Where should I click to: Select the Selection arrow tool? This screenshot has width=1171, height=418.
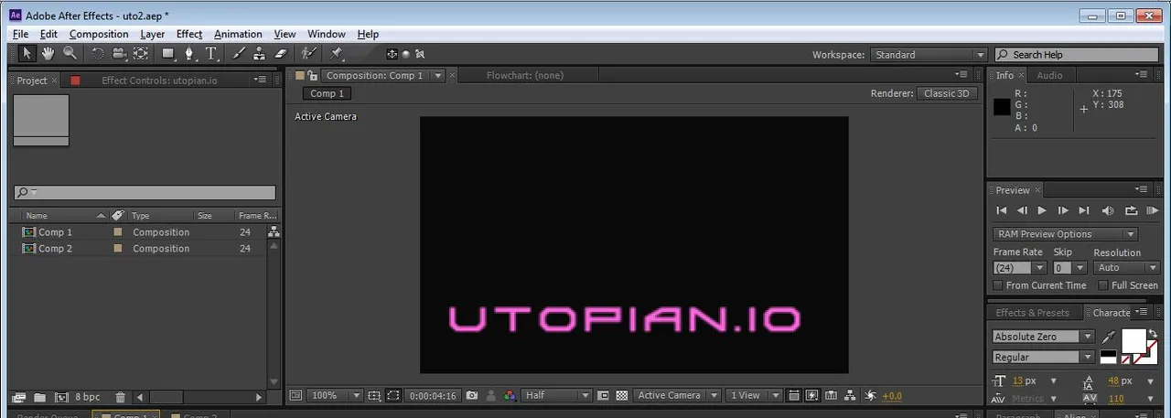(27, 54)
